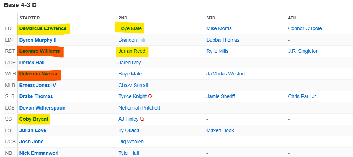The height and width of the screenshot is (157, 353).
Task: Open Devon Witherspoon's player link
Action: pos(42,108)
